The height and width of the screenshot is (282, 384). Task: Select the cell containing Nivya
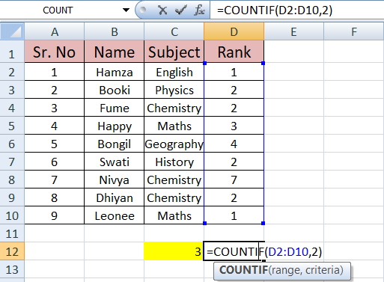click(x=115, y=180)
